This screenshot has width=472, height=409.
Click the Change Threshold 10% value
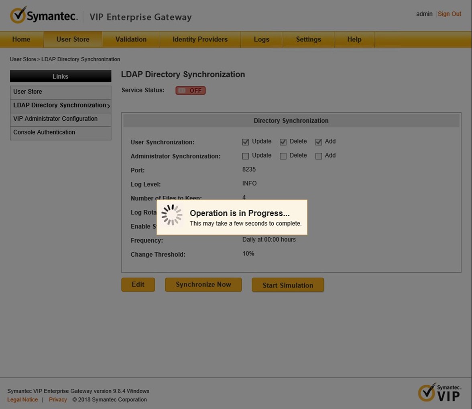click(x=248, y=253)
